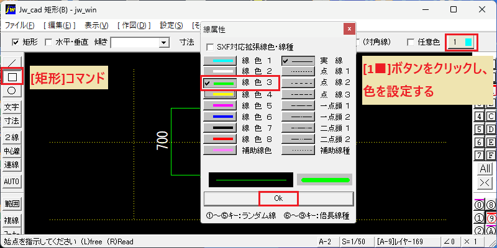Click the X button under All

485,183
